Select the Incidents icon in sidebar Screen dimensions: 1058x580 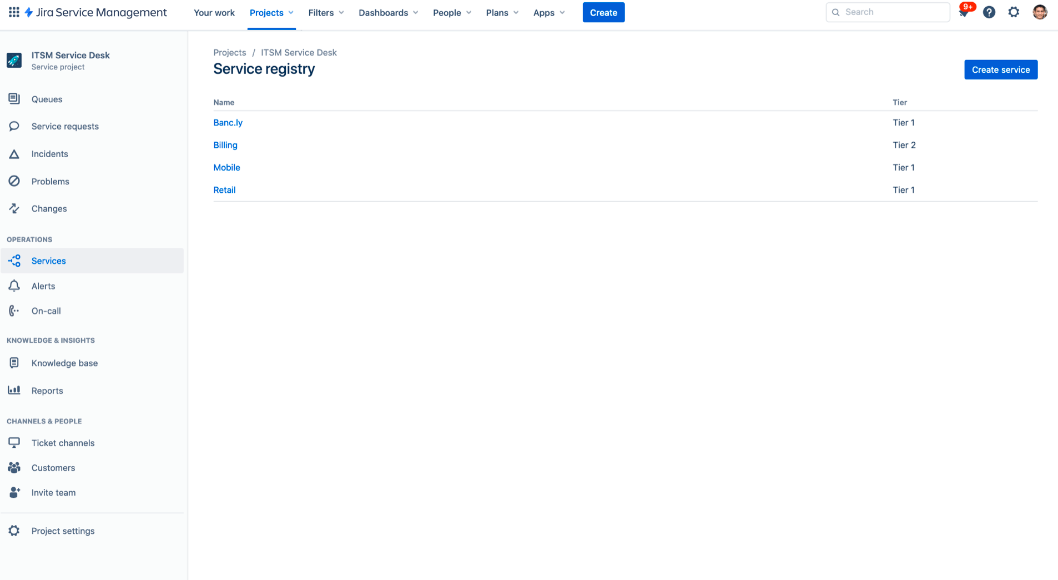(14, 153)
